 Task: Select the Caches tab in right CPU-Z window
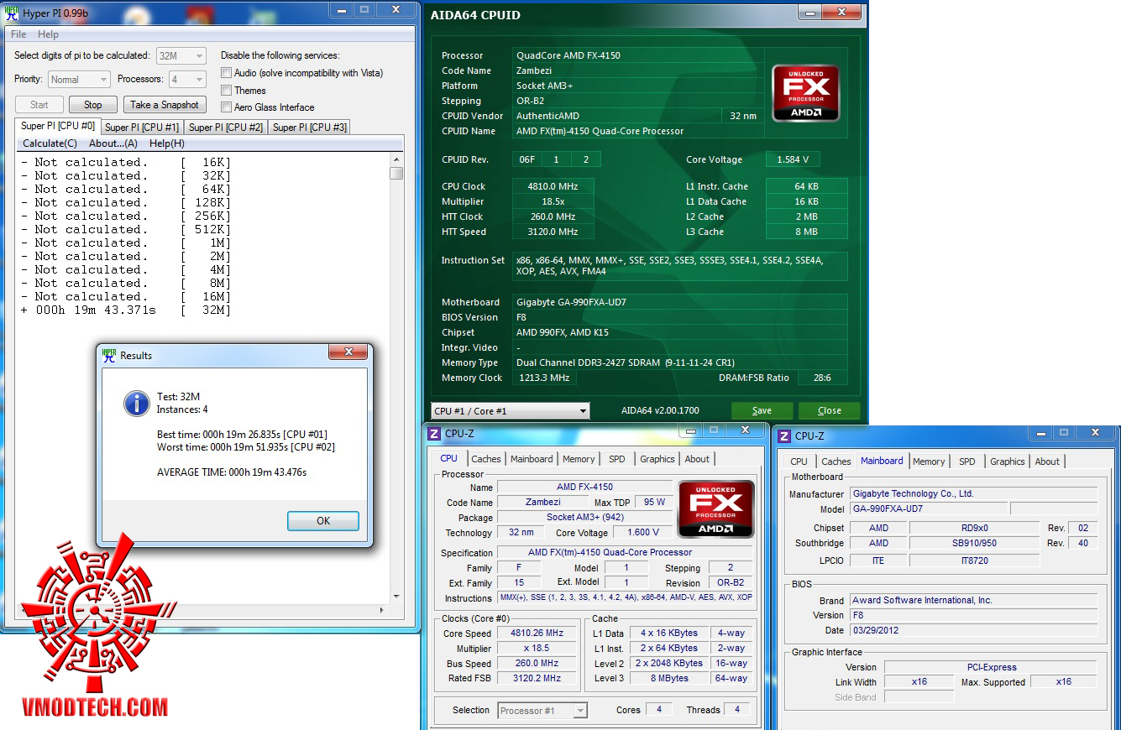(x=836, y=461)
